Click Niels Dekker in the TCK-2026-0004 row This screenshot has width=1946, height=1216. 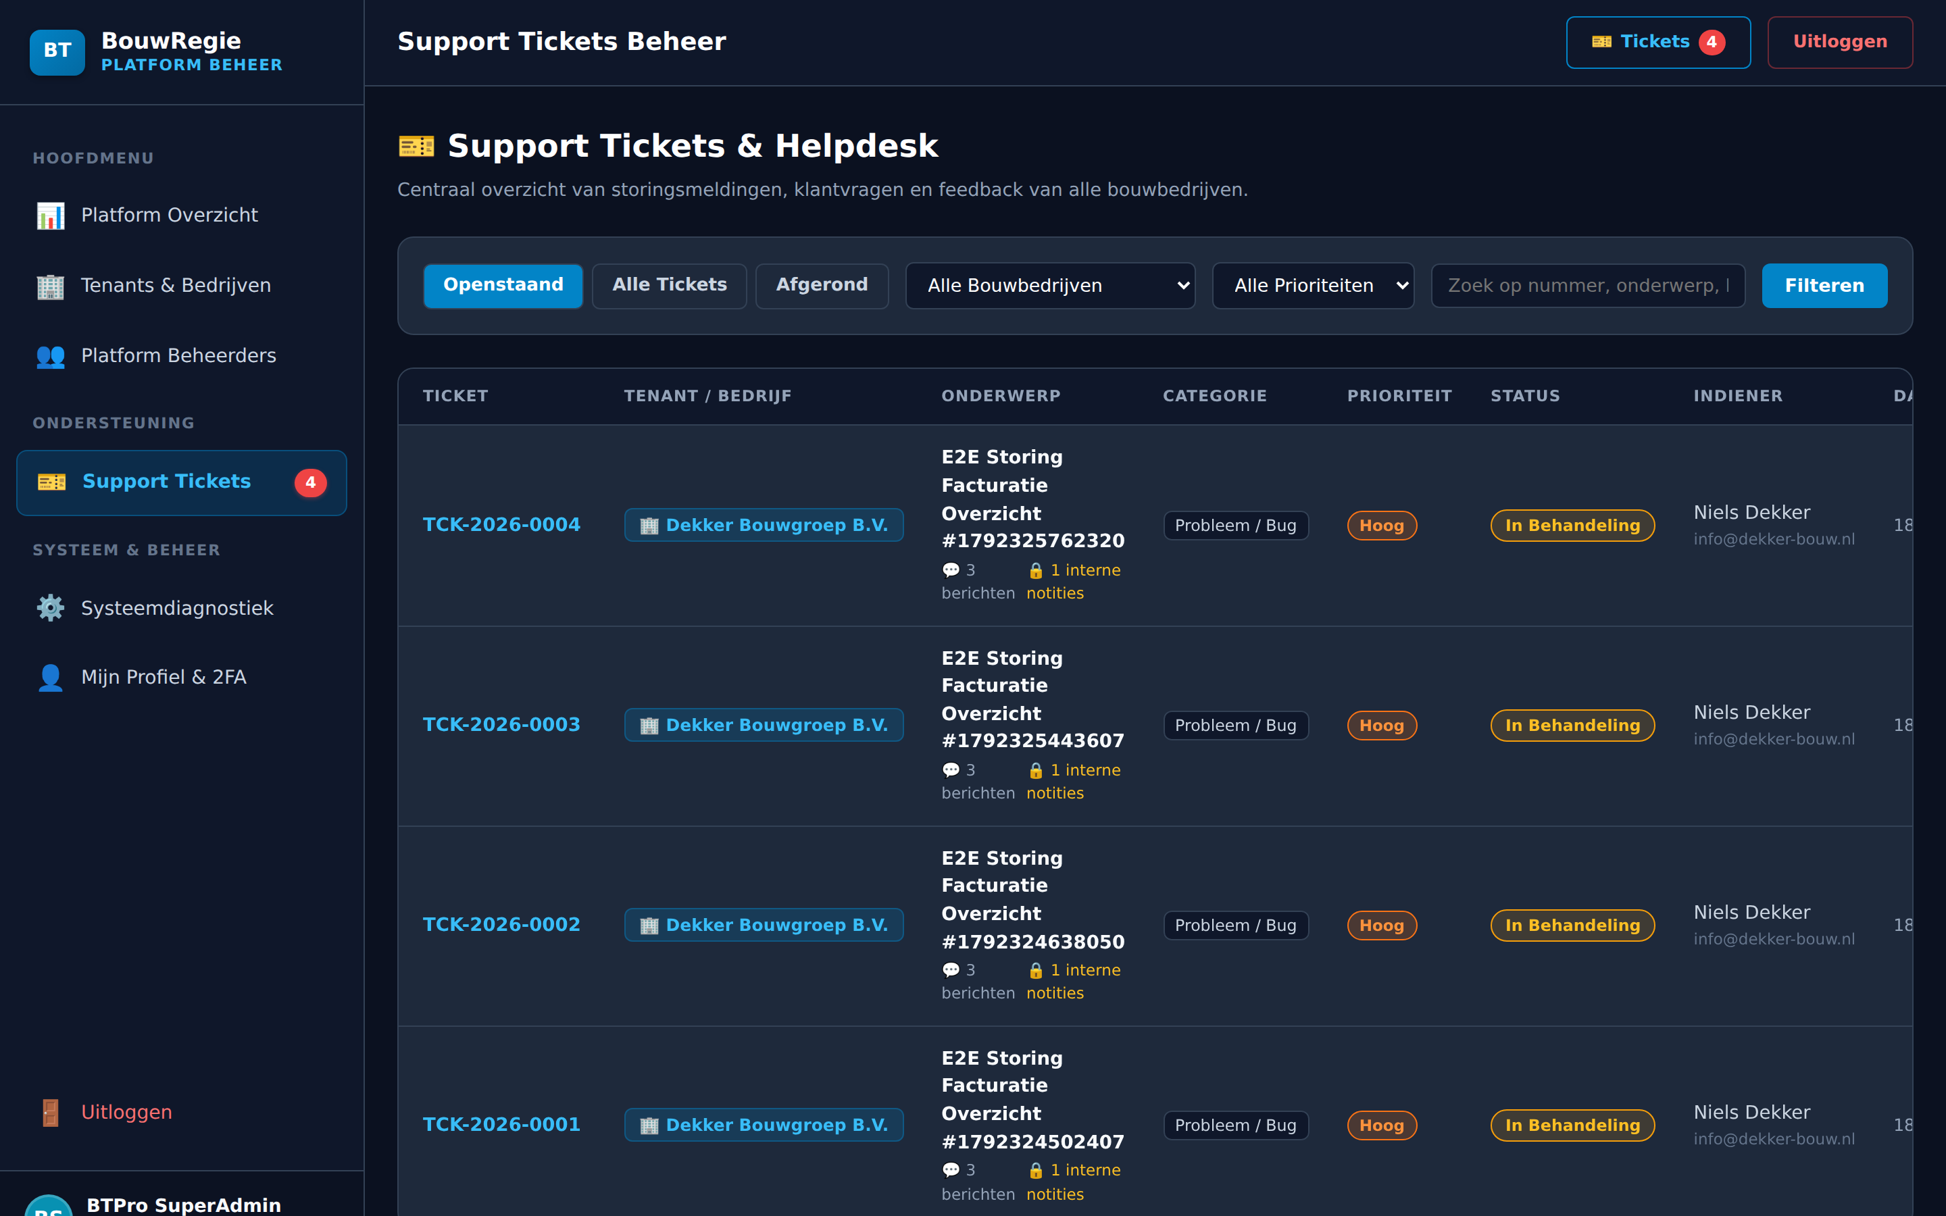coord(1752,513)
